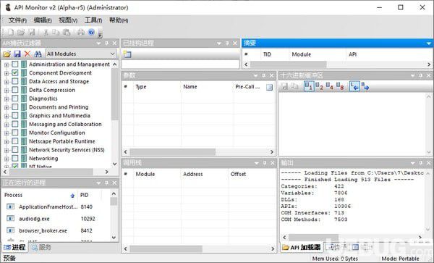The height and width of the screenshot is (263, 434).
Task: Sort by the Process column header
Action: (x=40, y=195)
